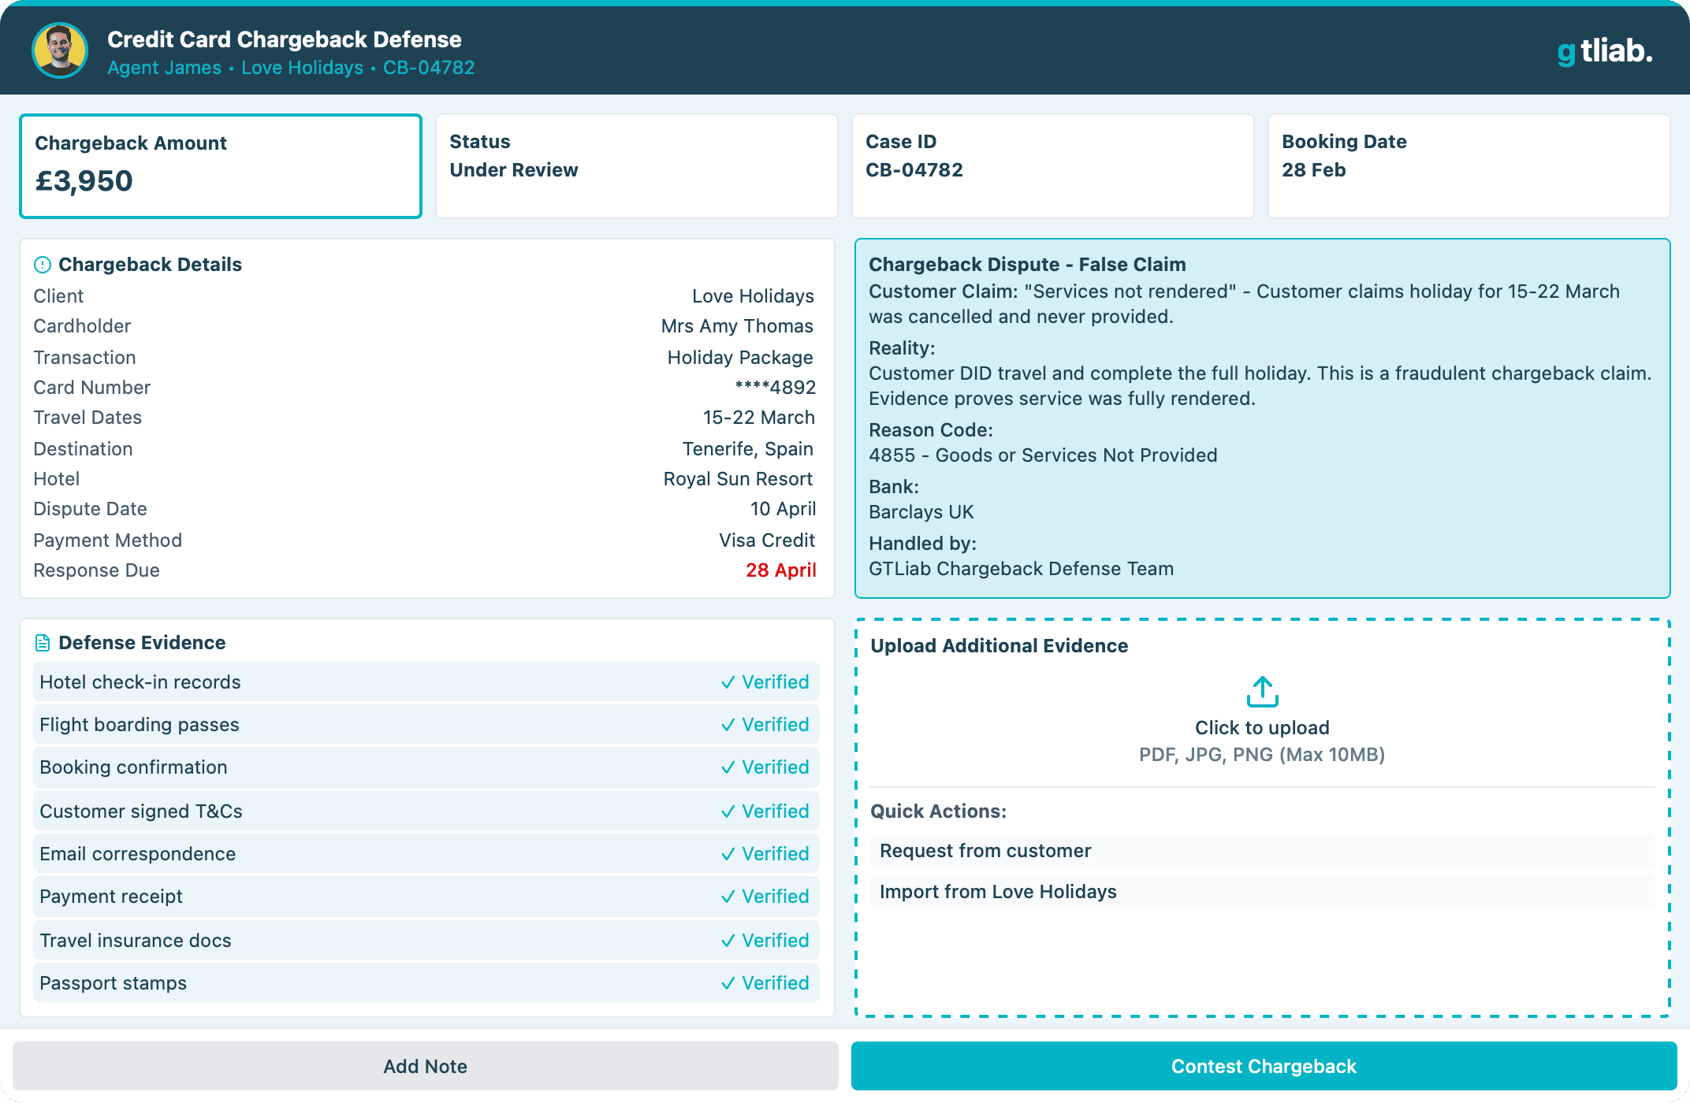This screenshot has height=1103, width=1690.
Task: Click the '28 April' response due date
Action: (x=781, y=570)
